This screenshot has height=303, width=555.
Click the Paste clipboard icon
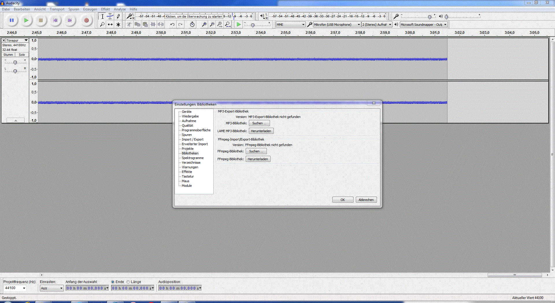coord(145,25)
